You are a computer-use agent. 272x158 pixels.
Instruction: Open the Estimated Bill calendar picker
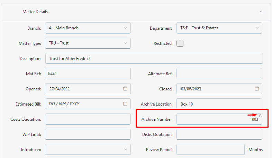[125, 104]
